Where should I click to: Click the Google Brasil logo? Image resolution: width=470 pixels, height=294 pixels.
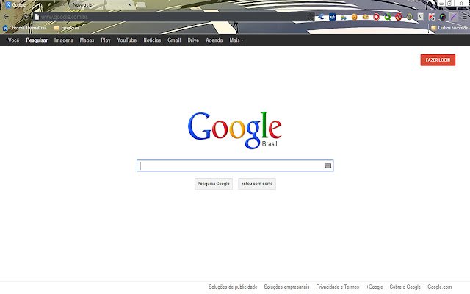[235, 129]
